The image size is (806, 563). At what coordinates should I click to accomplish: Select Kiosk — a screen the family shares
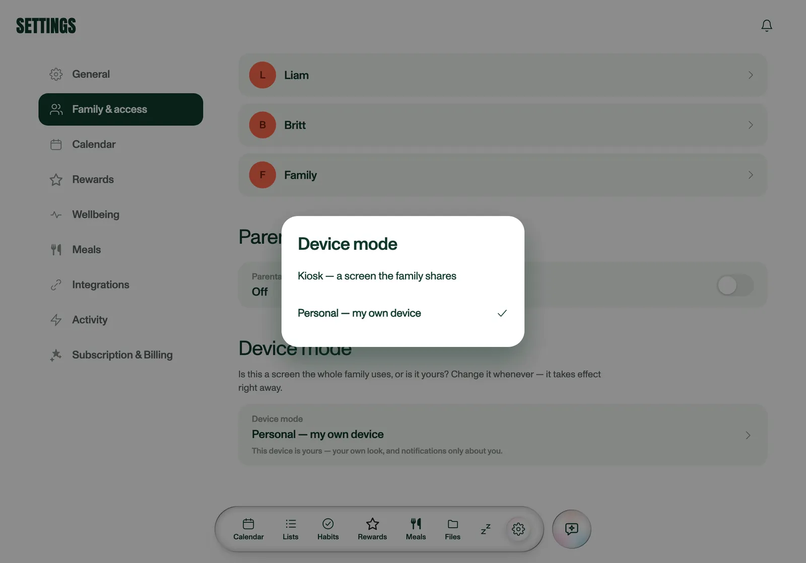403,276
